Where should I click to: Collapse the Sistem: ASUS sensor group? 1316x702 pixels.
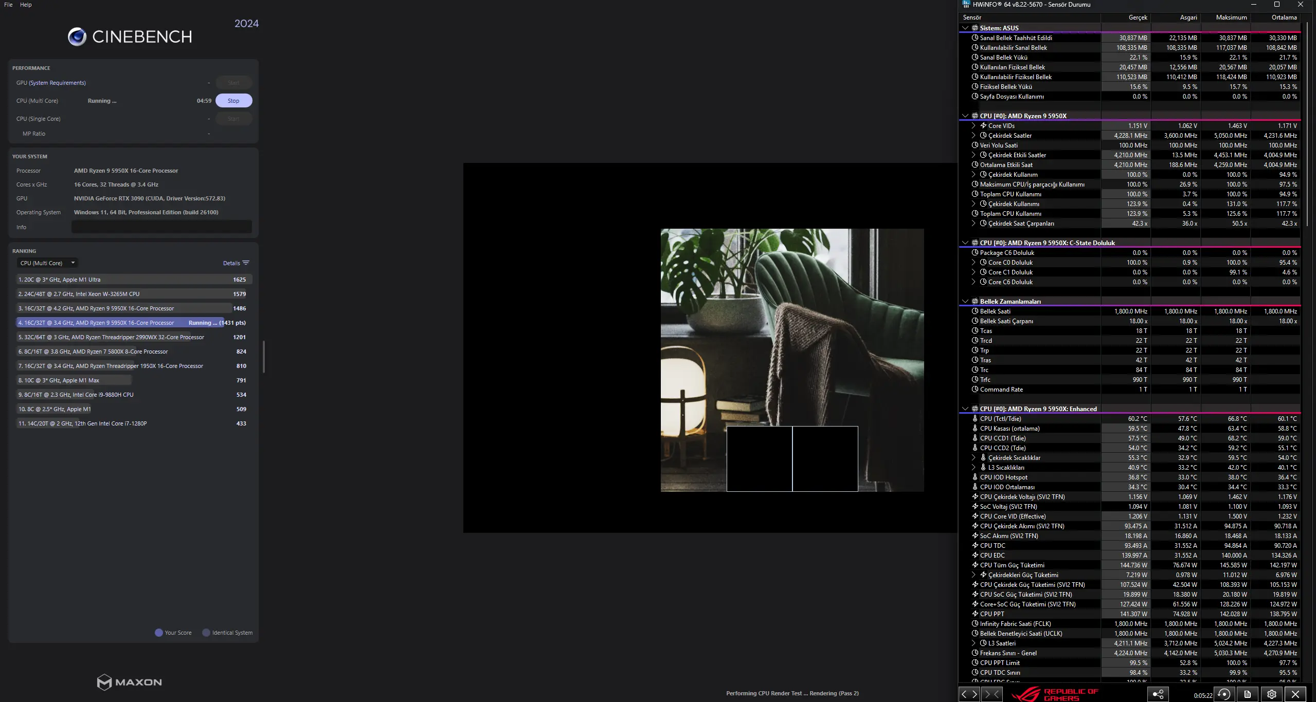965,28
